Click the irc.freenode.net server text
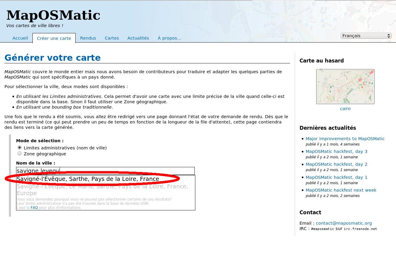The height and width of the screenshot is (255, 396). point(360,229)
